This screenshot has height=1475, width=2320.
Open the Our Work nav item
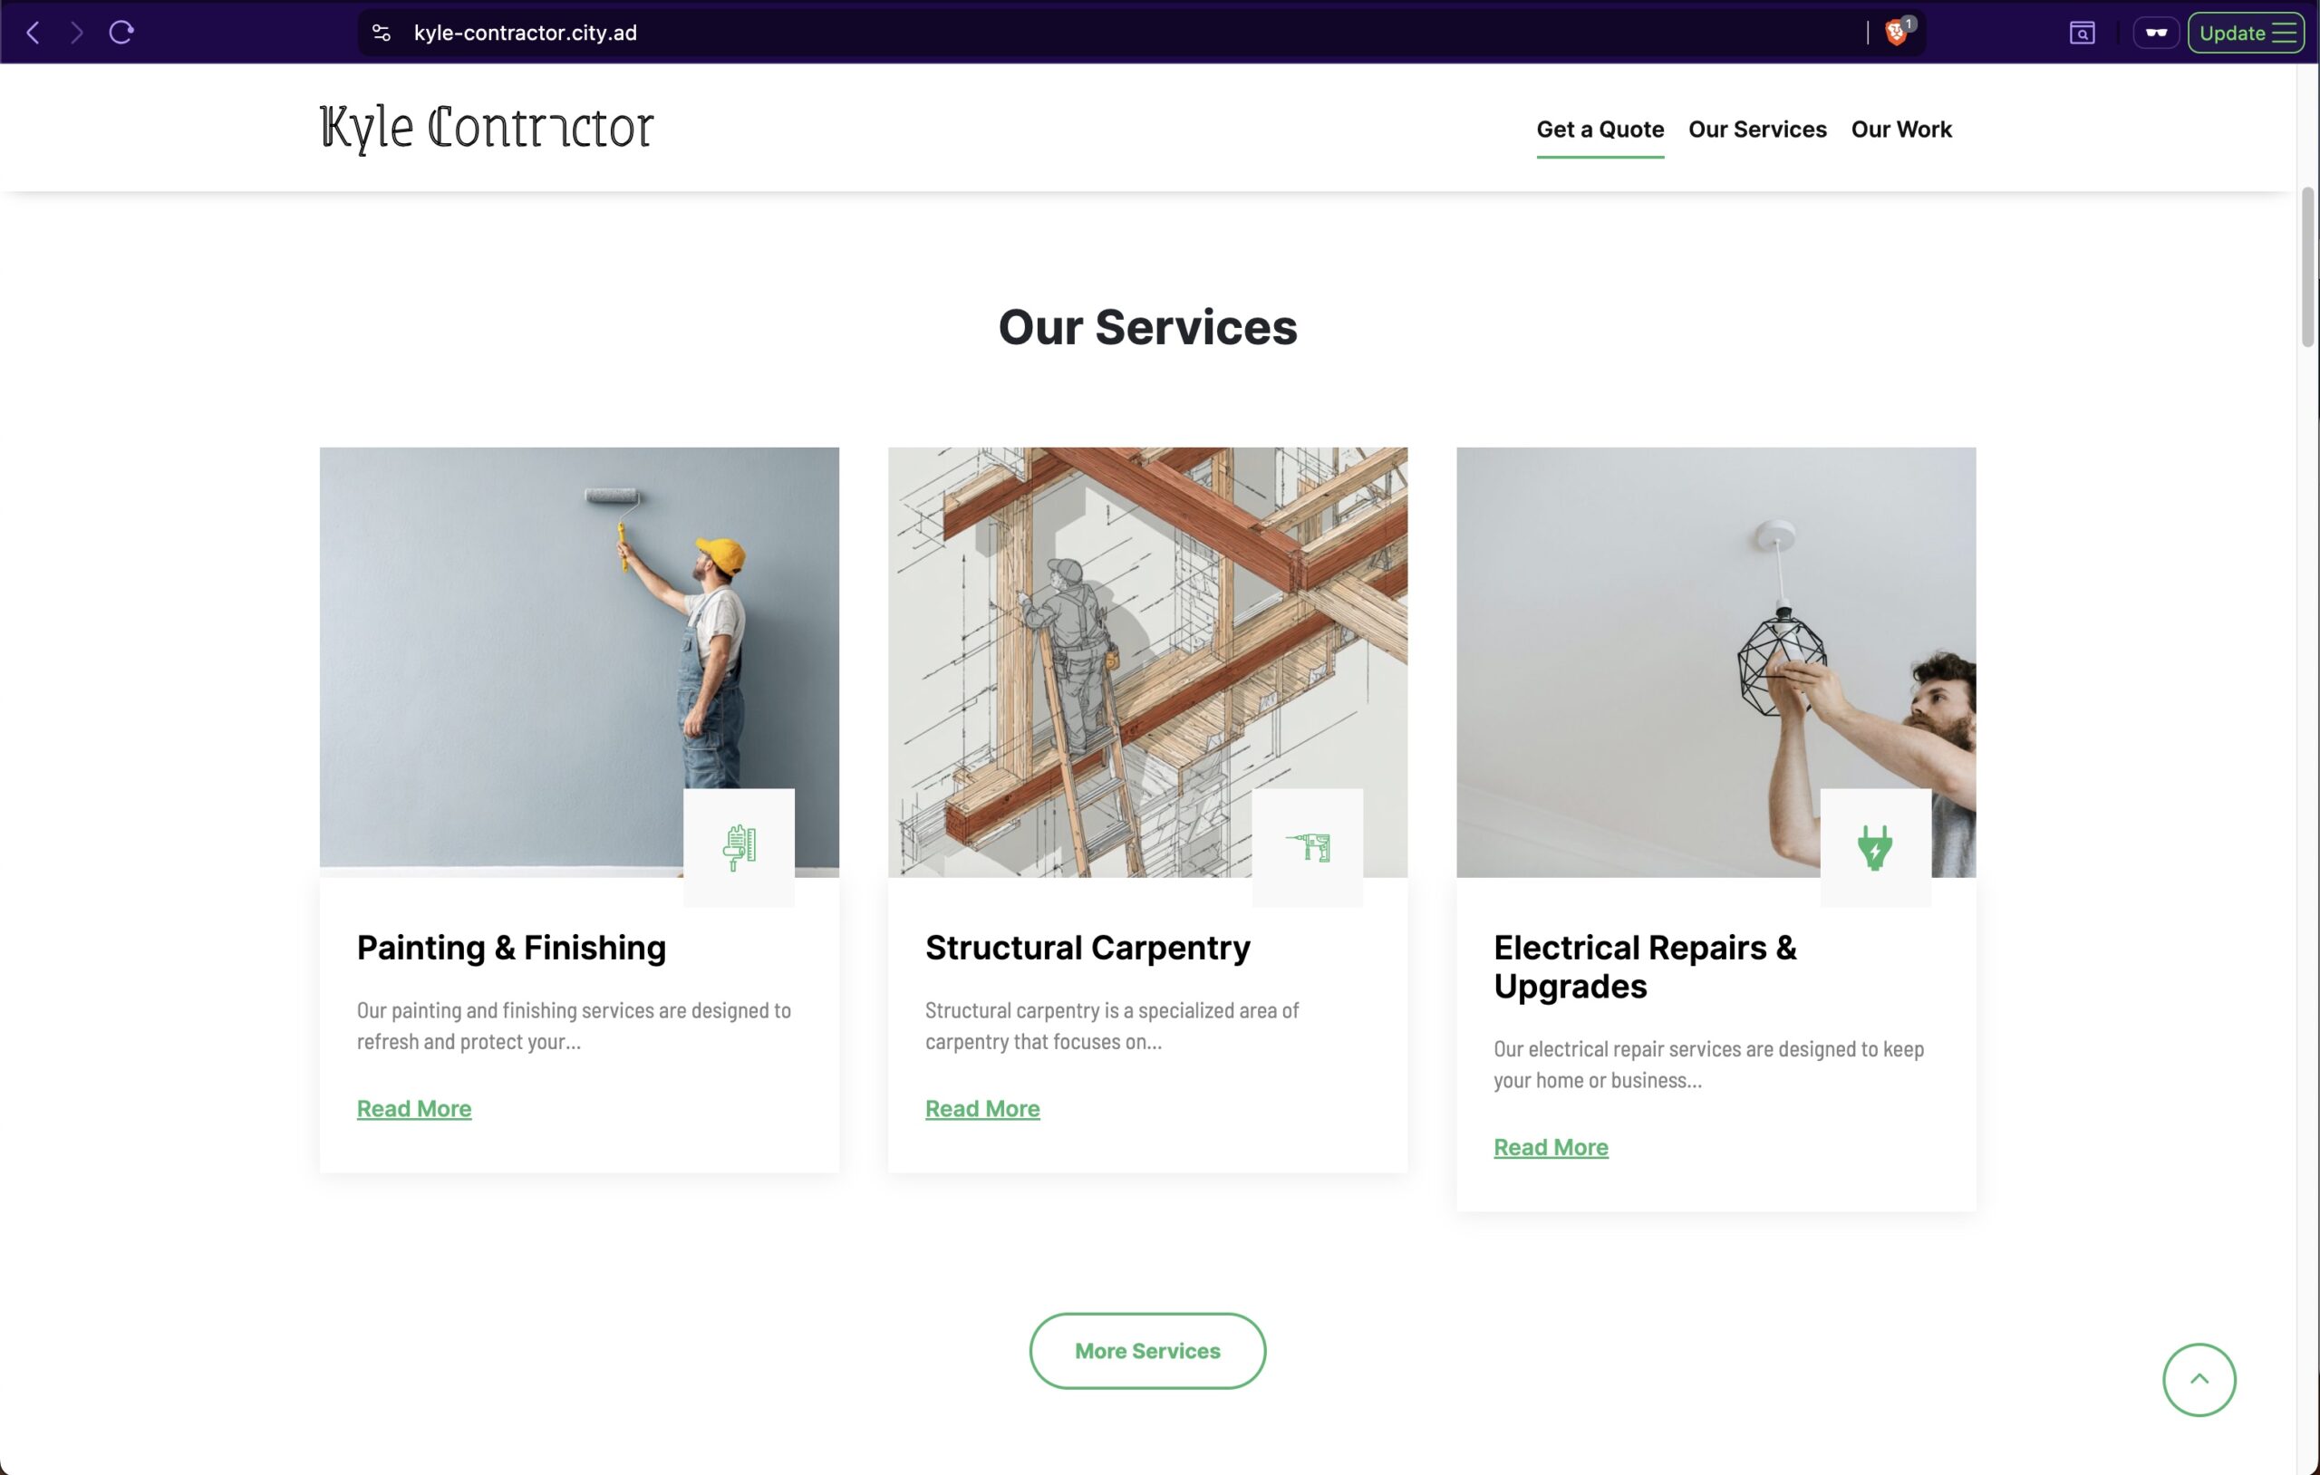[1901, 129]
